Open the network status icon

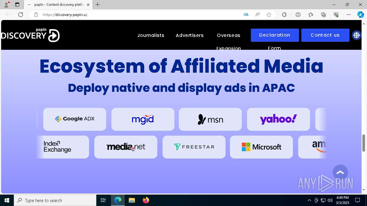pyautogui.click(x=323, y=200)
